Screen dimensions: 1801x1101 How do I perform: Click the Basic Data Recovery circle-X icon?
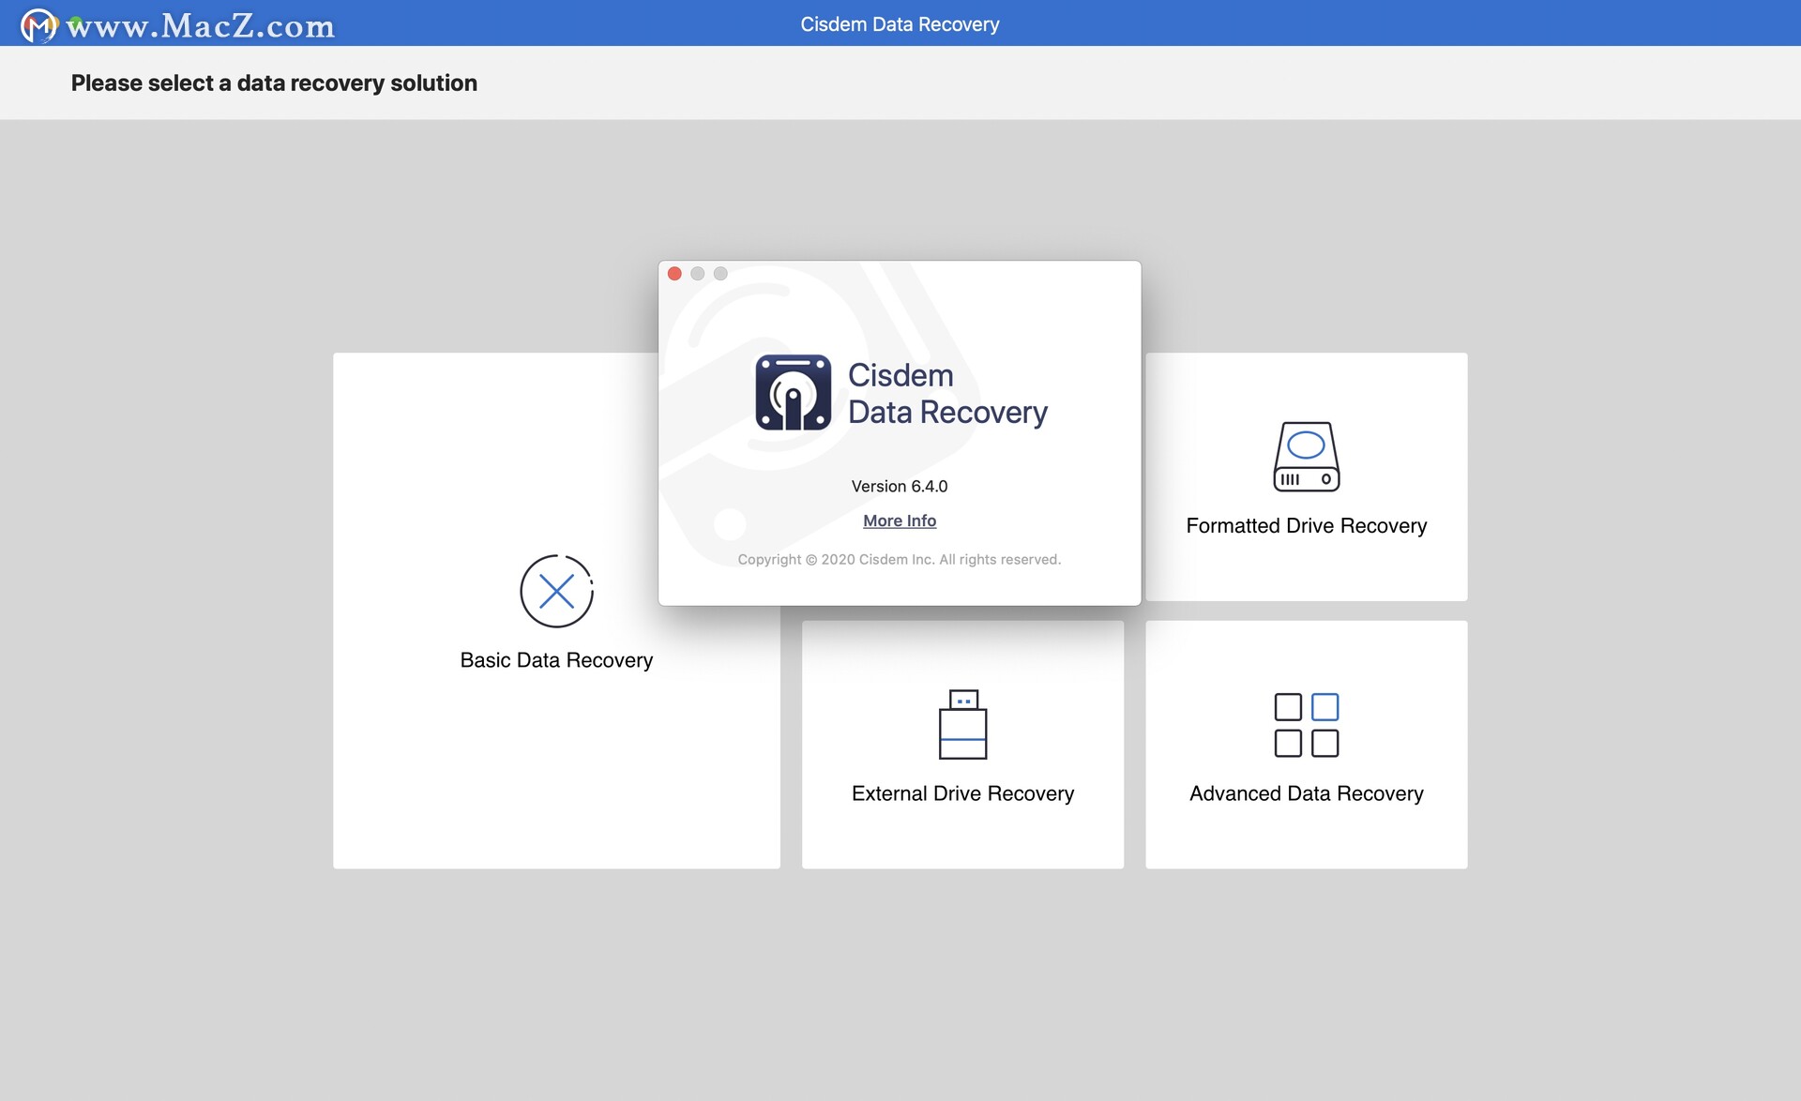click(x=556, y=591)
